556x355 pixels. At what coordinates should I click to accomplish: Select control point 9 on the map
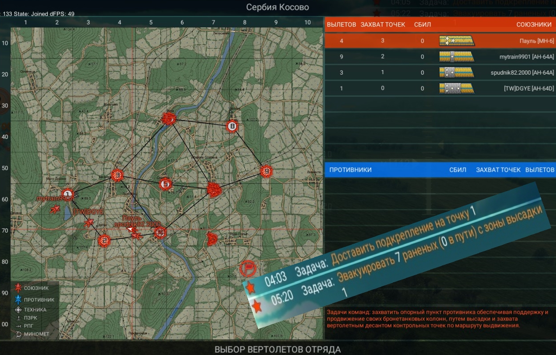tap(266, 171)
